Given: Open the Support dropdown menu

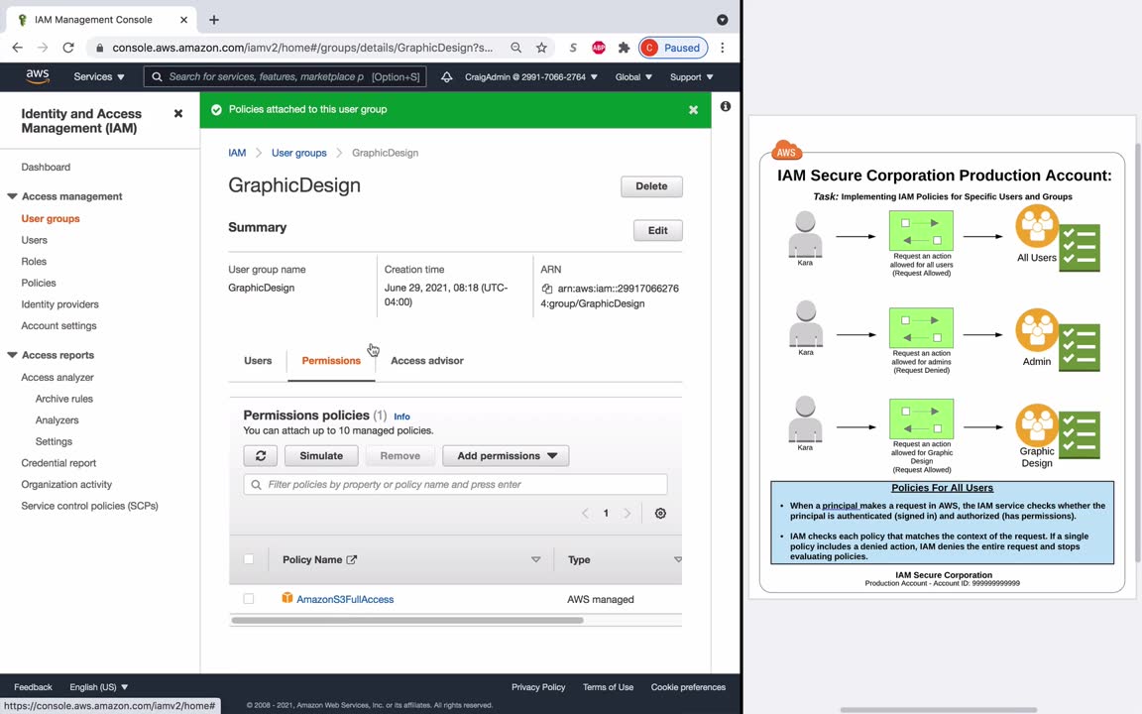Looking at the screenshot, I should click(x=692, y=76).
